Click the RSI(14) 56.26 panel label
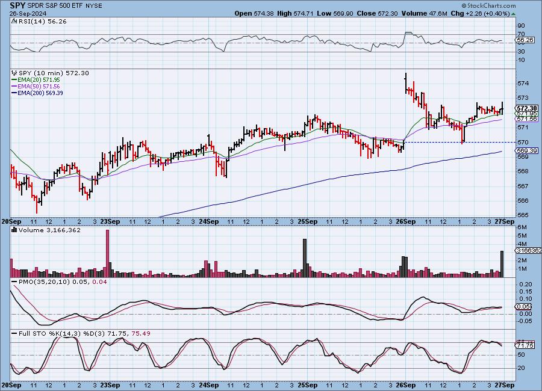The height and width of the screenshot is (391, 542). point(42,21)
